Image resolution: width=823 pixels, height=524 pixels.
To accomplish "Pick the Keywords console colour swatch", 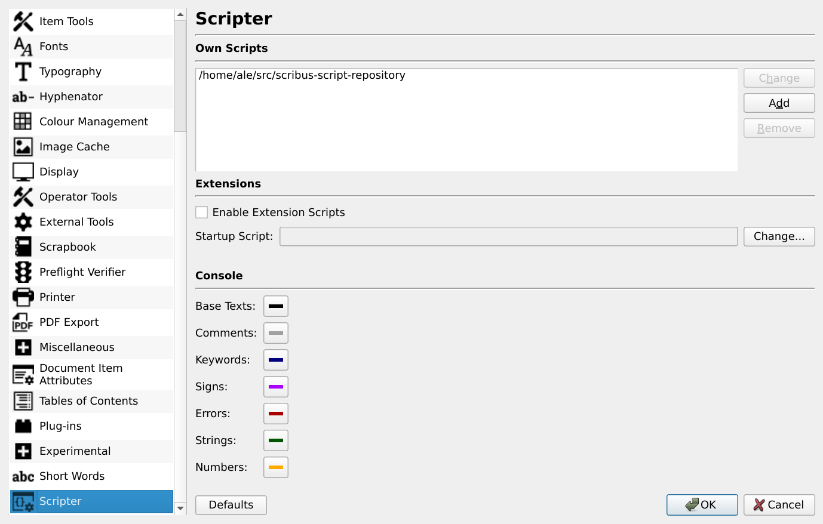I will 276,360.
